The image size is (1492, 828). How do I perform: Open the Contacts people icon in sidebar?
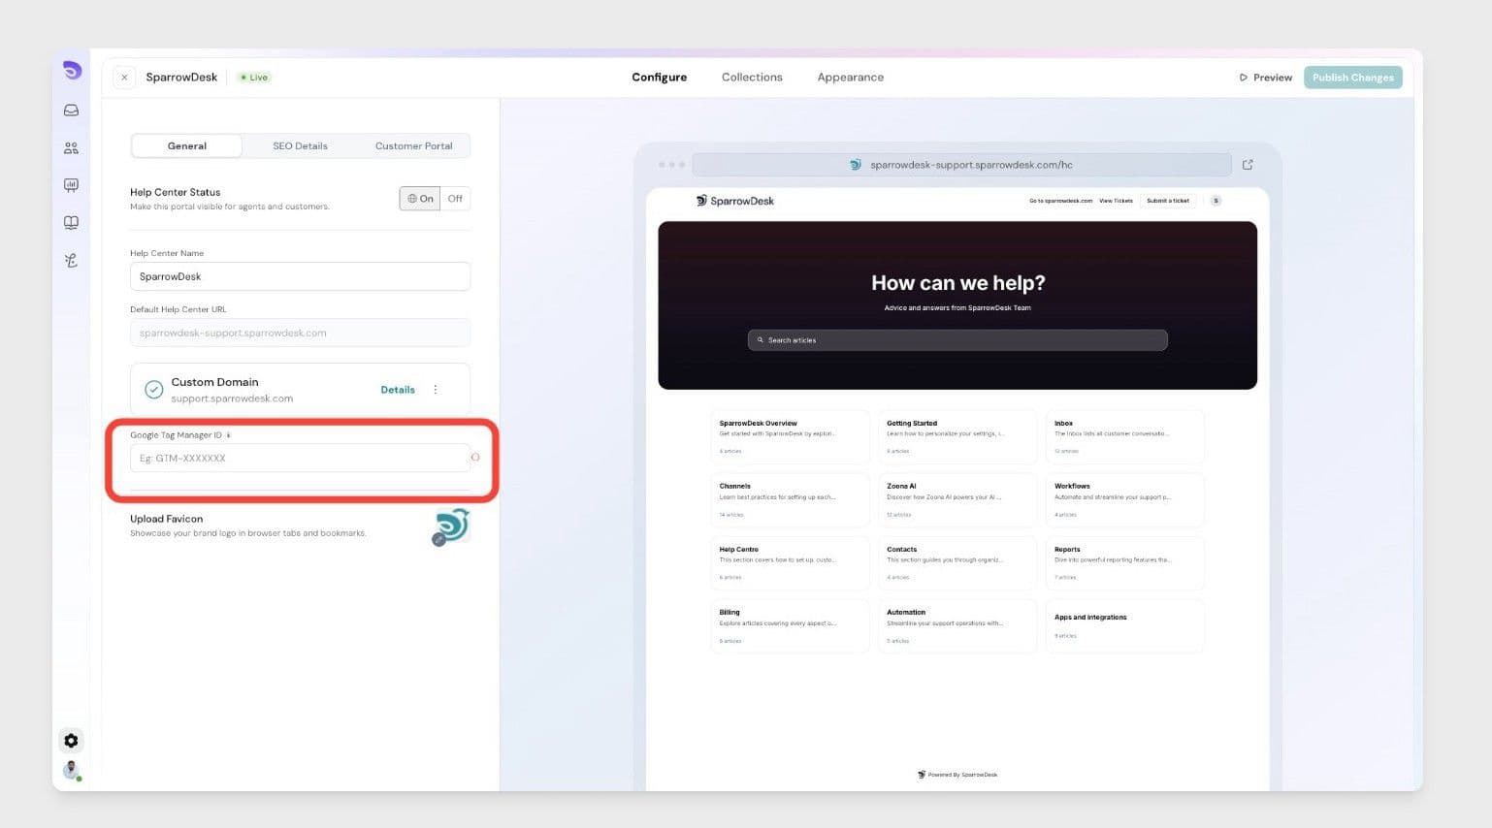(x=71, y=148)
